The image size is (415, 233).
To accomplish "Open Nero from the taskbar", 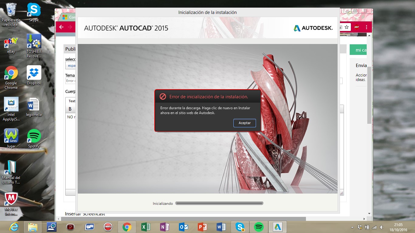I will (x=108, y=227).
